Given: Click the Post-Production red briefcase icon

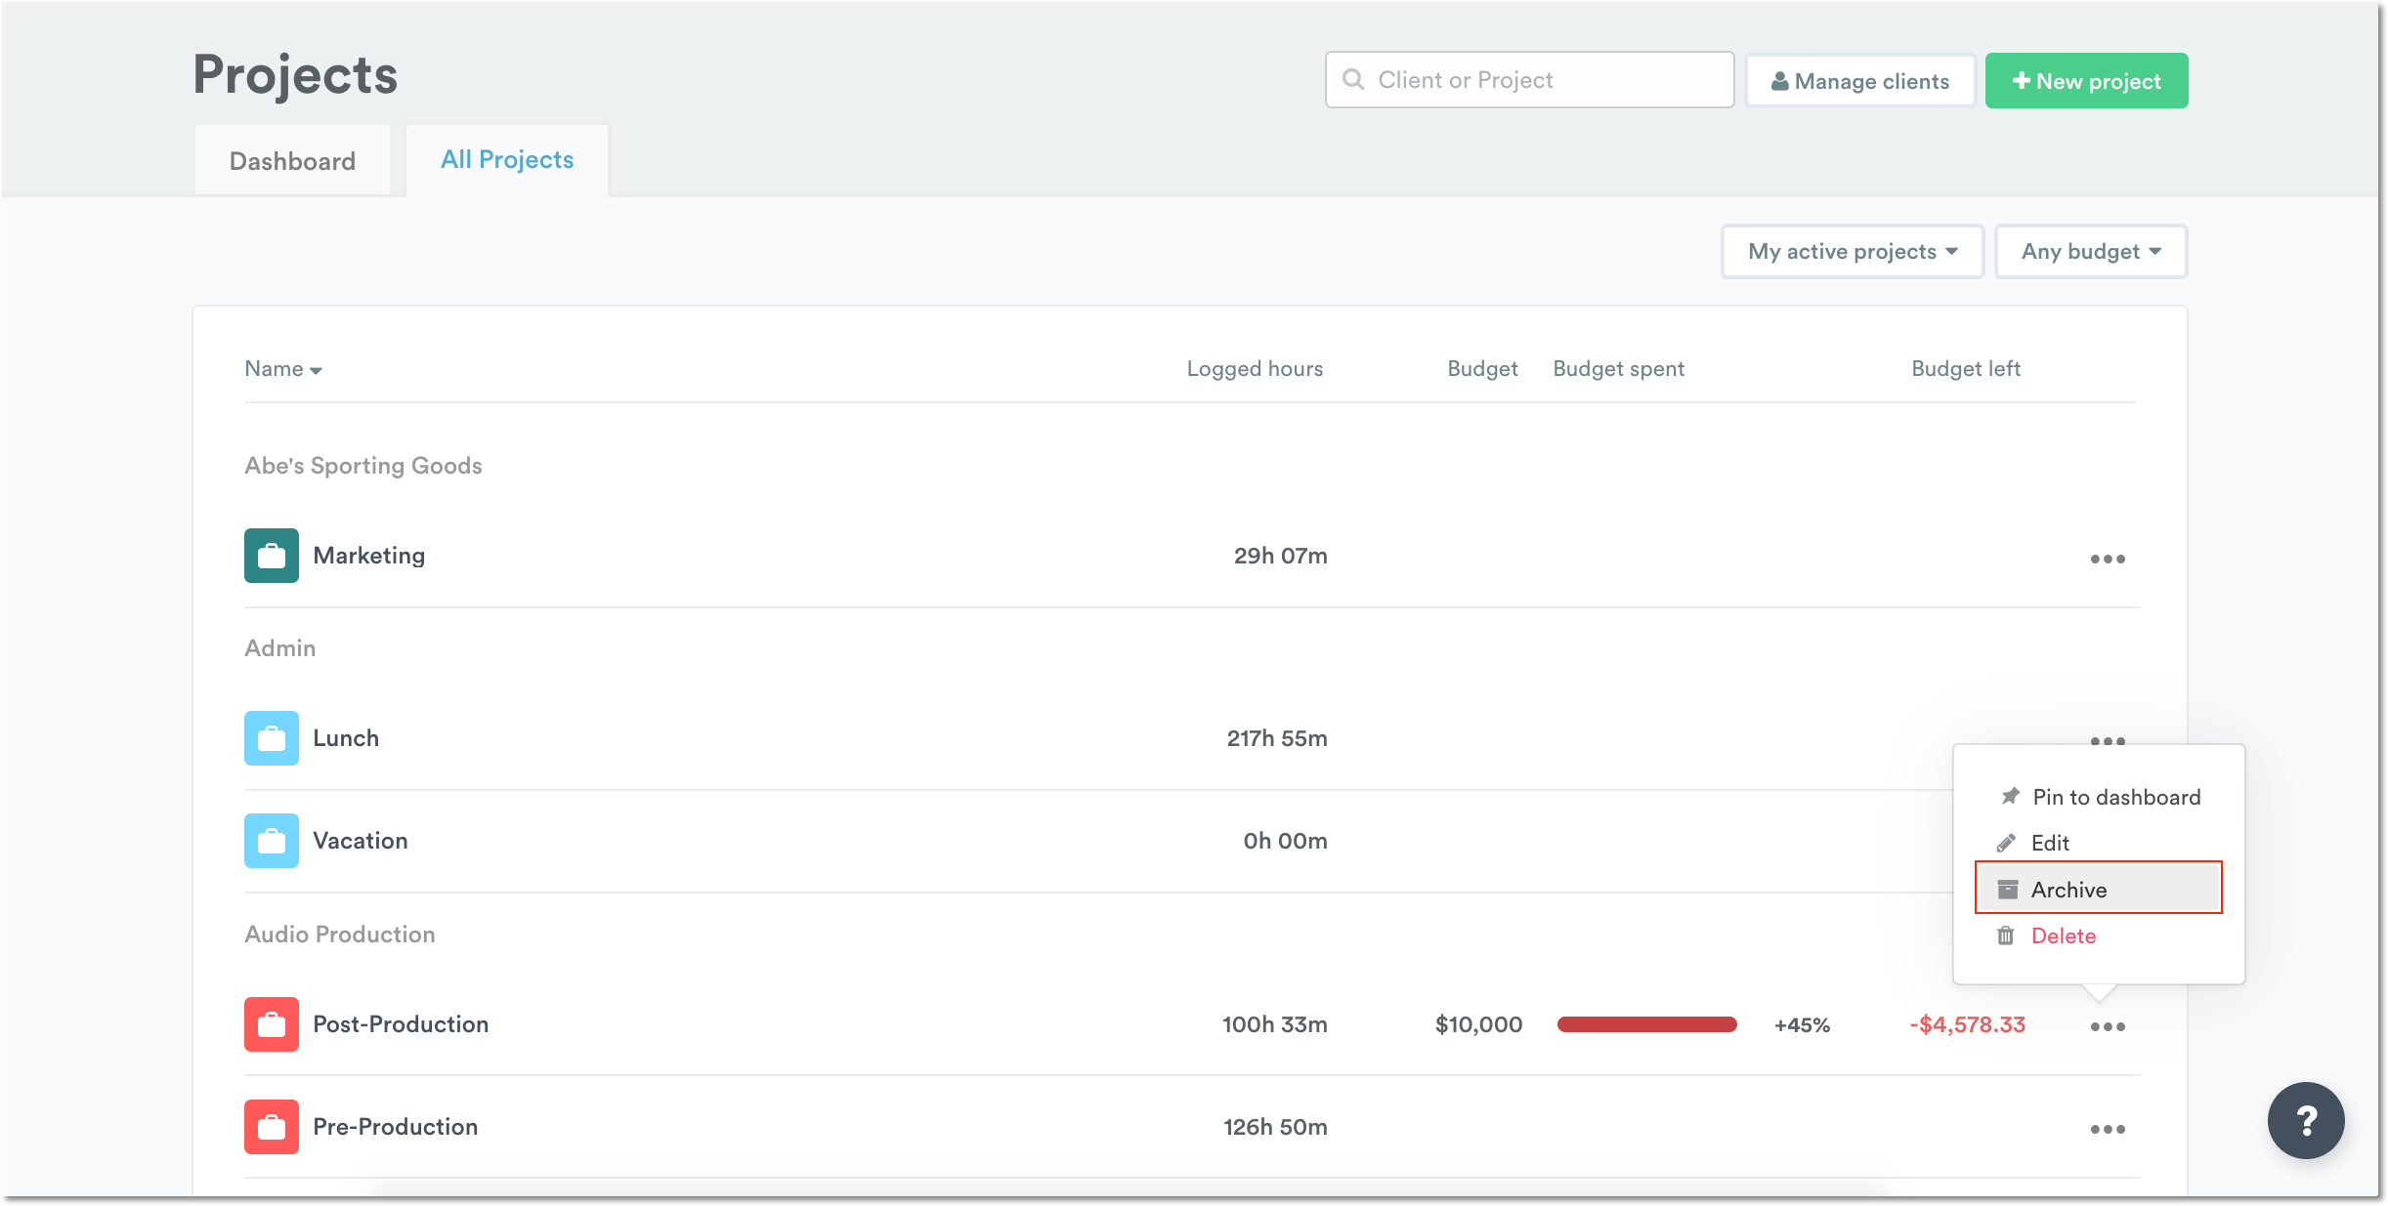Looking at the screenshot, I should coord(271,1024).
